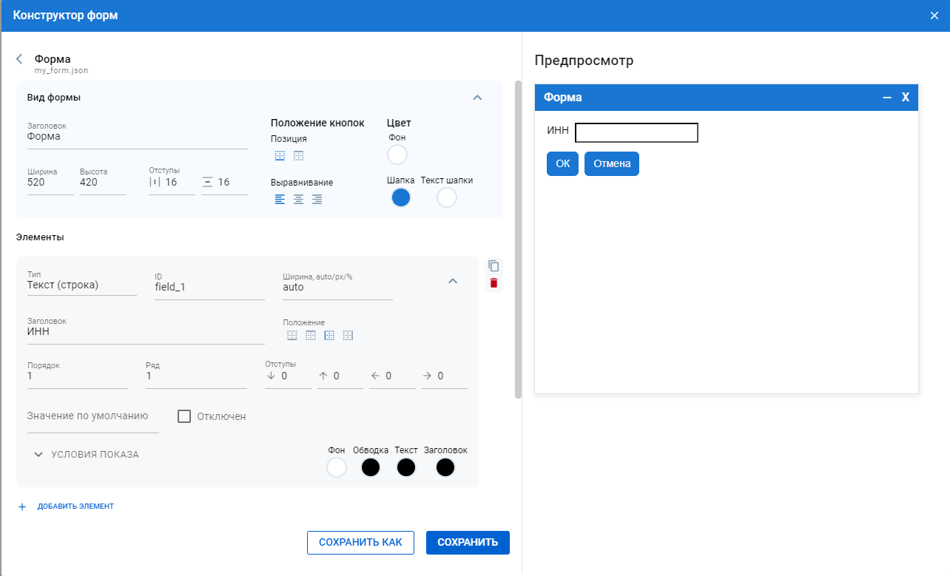Duplicate the field_1 element with copy icon
950x576 pixels.
click(493, 266)
